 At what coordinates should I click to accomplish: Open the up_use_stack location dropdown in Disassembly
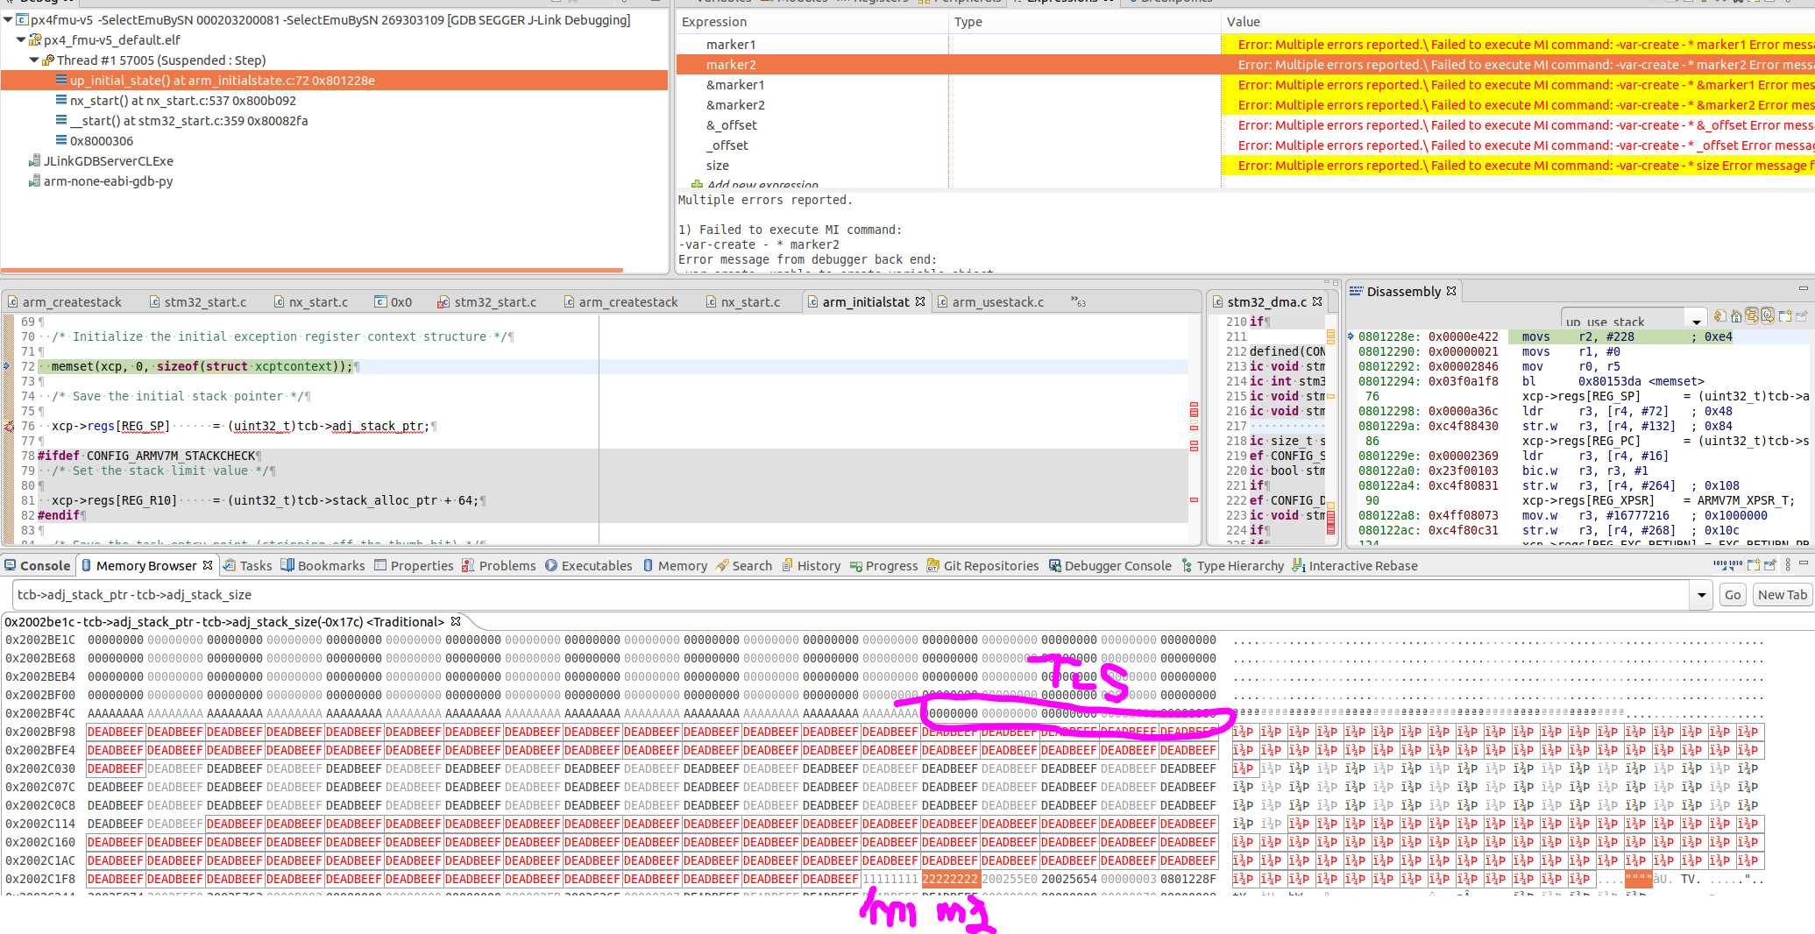1697,322
